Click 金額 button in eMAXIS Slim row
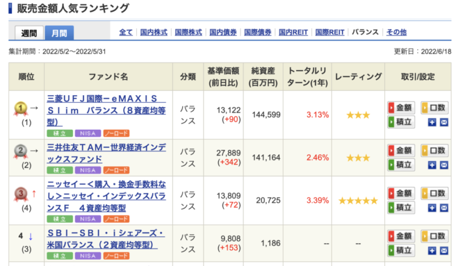The width and height of the screenshot is (456, 266). click(401, 108)
